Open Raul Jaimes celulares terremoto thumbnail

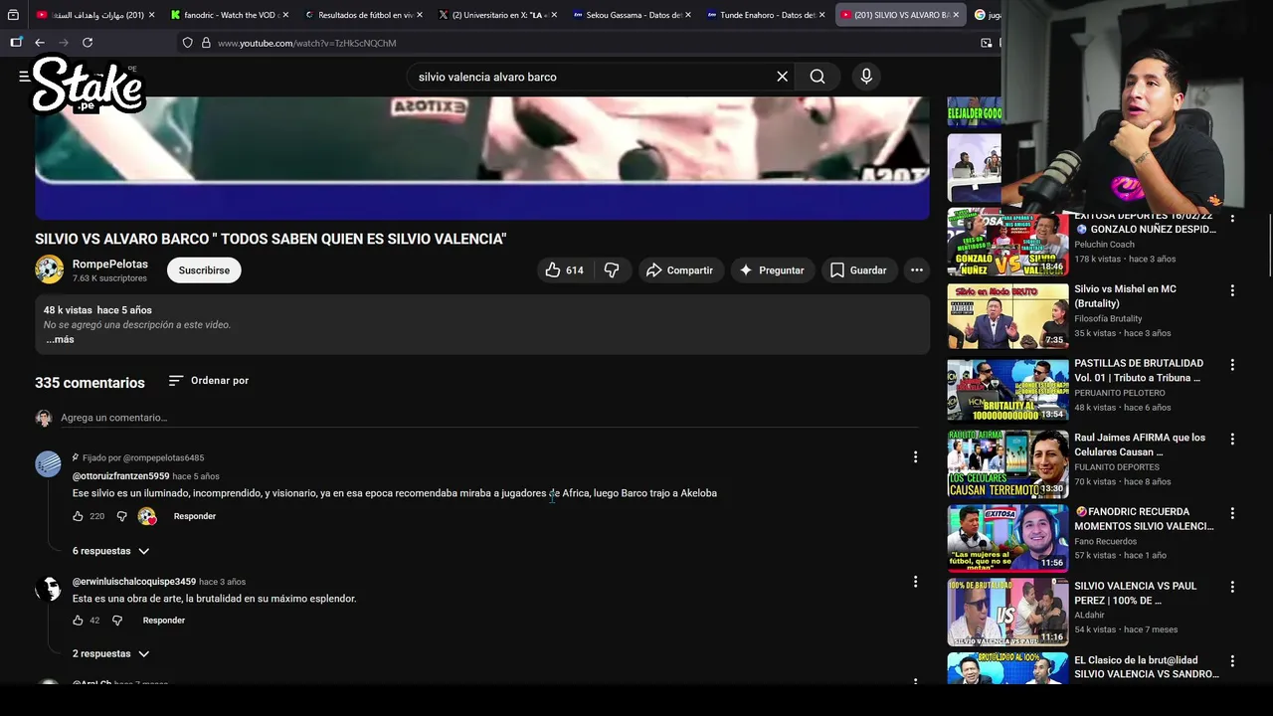point(1007,463)
